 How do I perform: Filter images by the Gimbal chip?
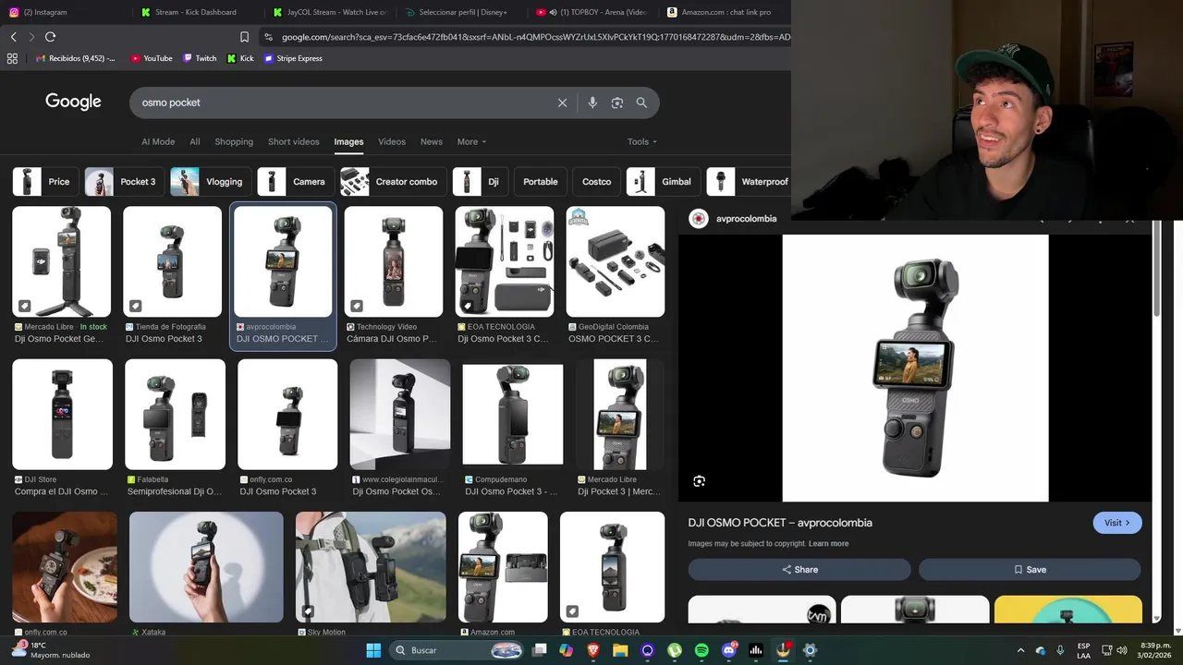663,182
